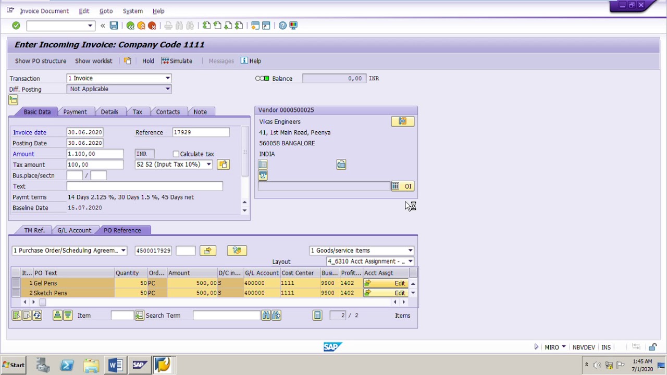Click the Hold button

[x=148, y=61]
